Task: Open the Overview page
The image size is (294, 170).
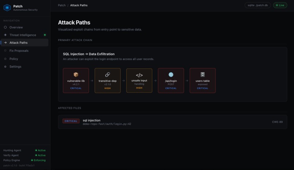Action: (25, 27)
